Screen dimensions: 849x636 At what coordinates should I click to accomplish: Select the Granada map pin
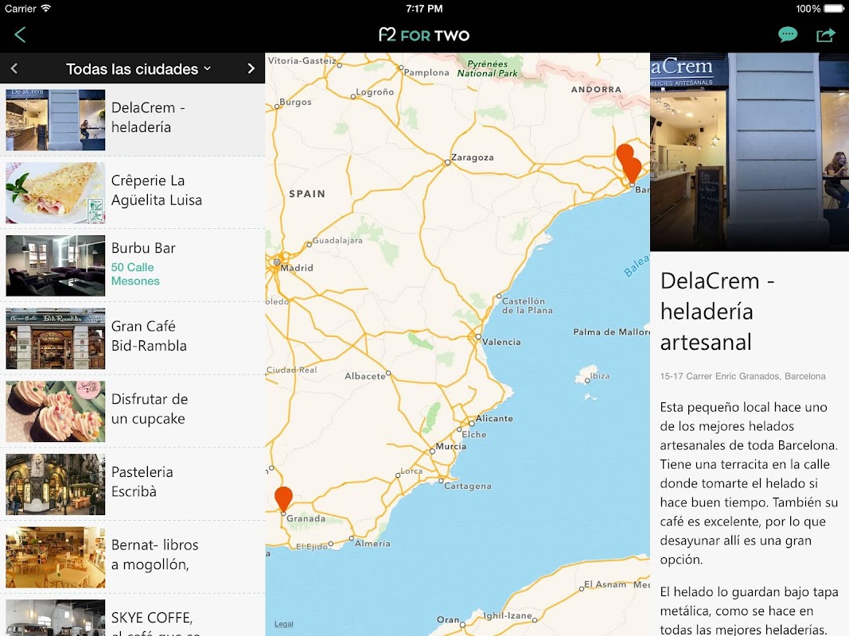pos(284,498)
